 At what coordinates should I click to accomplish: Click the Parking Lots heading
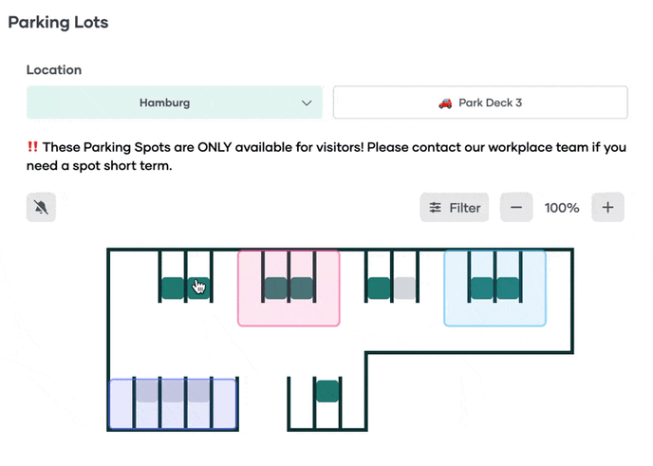tap(58, 23)
